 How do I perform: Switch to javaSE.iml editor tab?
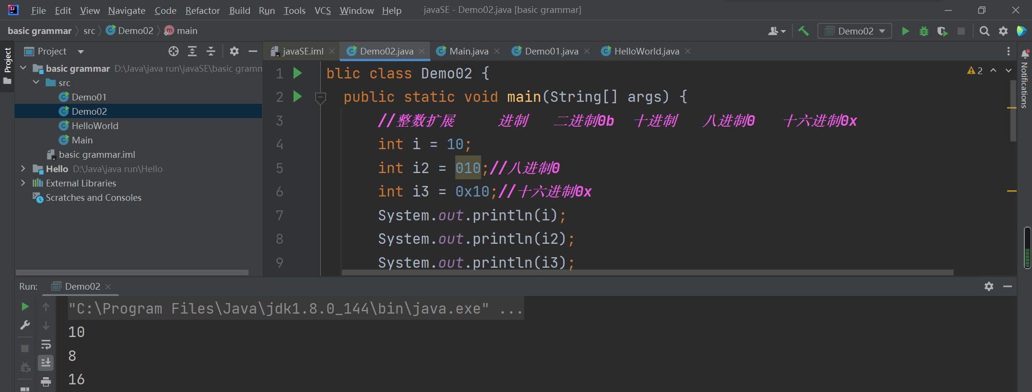(302, 51)
